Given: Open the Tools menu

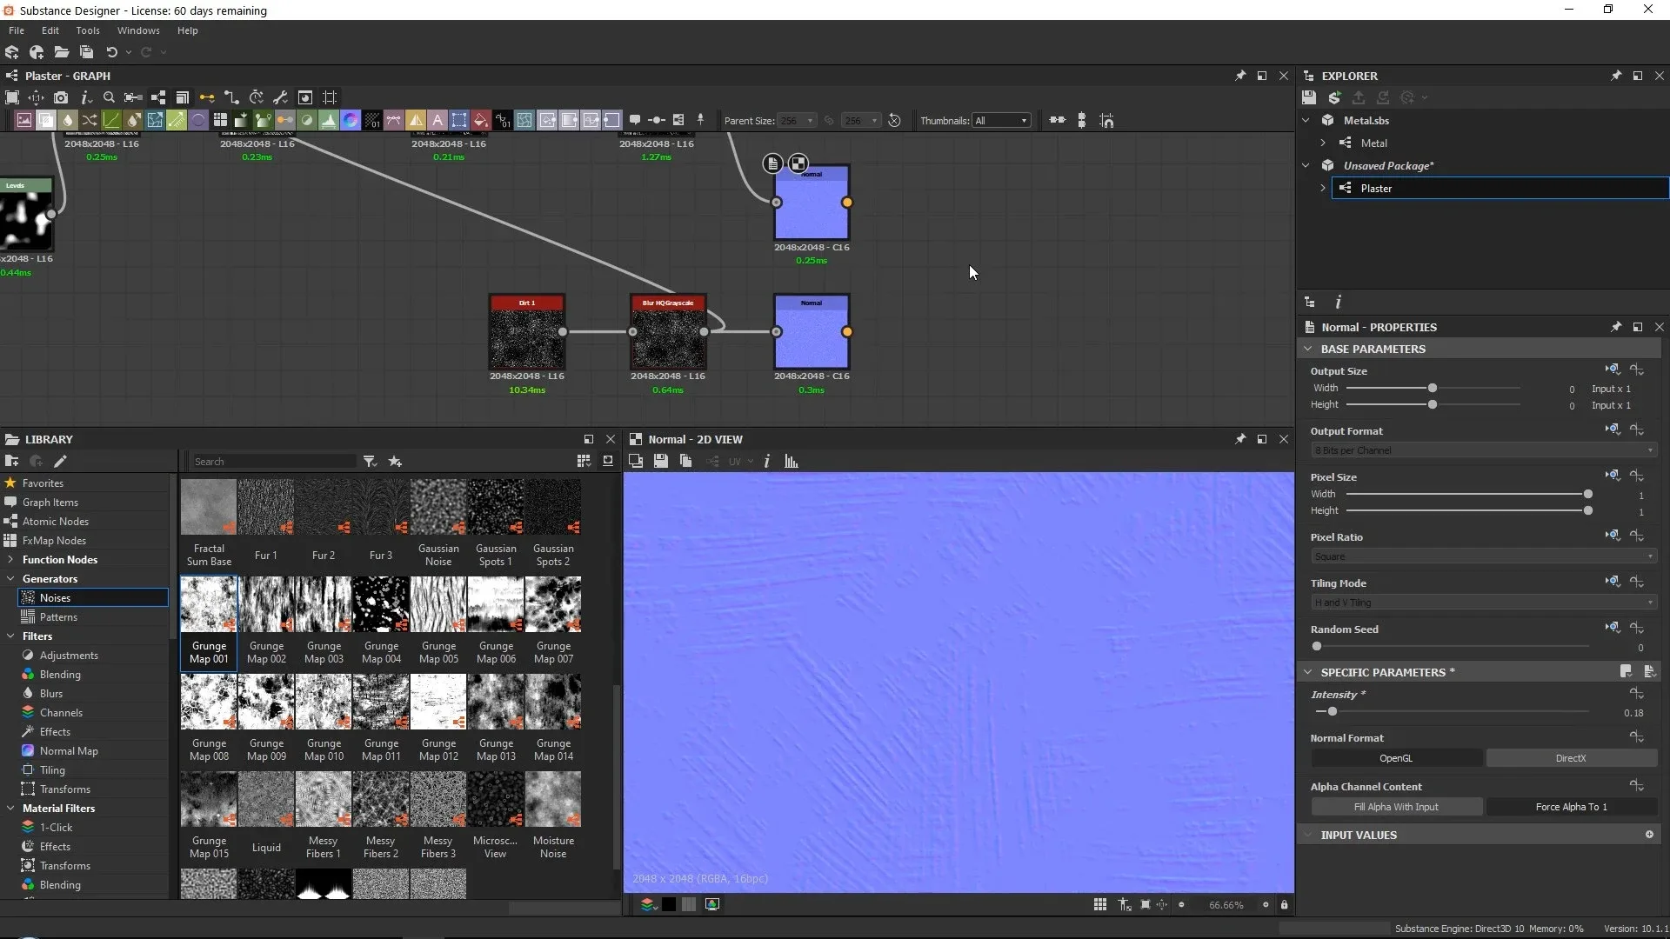Looking at the screenshot, I should pos(87,30).
